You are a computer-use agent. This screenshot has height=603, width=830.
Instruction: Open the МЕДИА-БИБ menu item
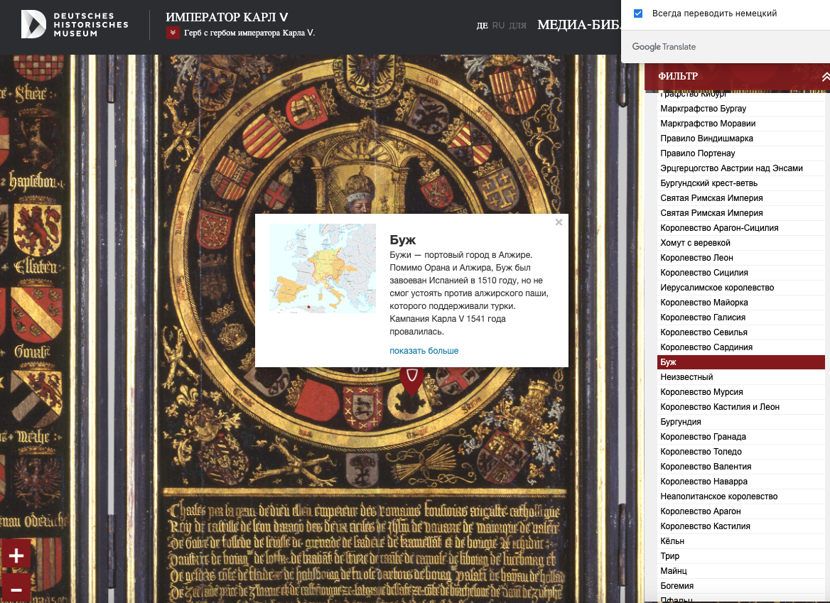579,25
